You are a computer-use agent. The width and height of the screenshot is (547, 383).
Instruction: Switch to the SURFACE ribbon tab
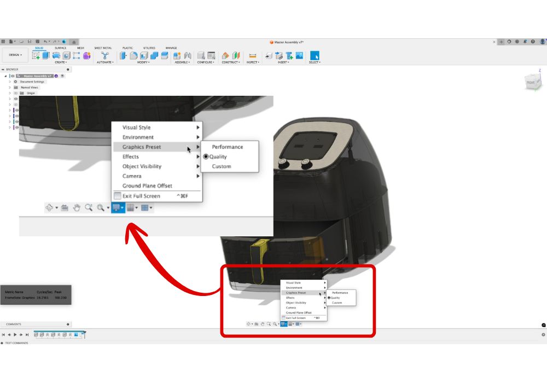(x=60, y=48)
